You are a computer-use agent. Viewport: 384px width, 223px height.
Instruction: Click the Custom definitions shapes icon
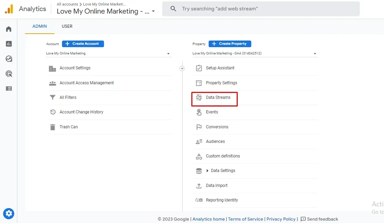pyautogui.click(x=199, y=156)
